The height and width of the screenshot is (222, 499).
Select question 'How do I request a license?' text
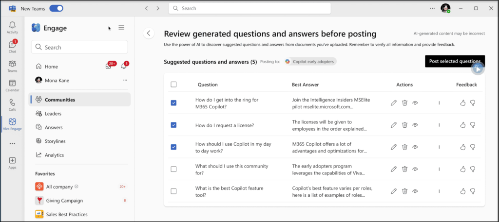pyautogui.click(x=225, y=125)
